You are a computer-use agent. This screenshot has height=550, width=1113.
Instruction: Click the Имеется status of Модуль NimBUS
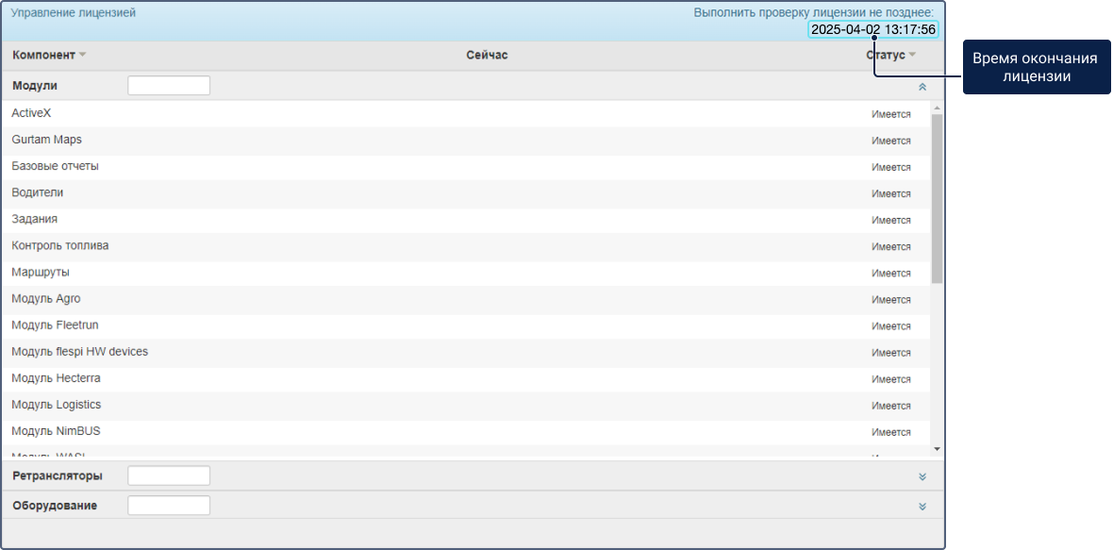[x=891, y=432]
